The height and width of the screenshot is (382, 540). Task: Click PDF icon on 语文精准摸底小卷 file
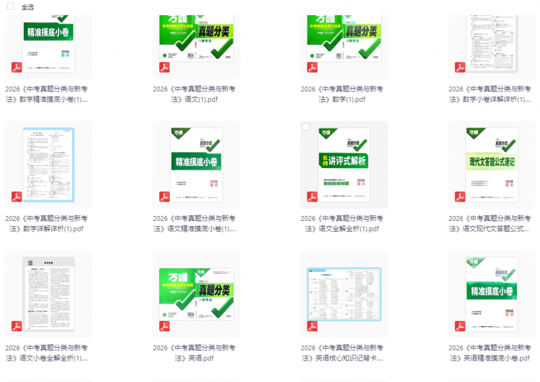(x=165, y=197)
